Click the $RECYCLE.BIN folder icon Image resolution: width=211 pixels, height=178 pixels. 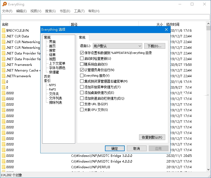point(4,30)
